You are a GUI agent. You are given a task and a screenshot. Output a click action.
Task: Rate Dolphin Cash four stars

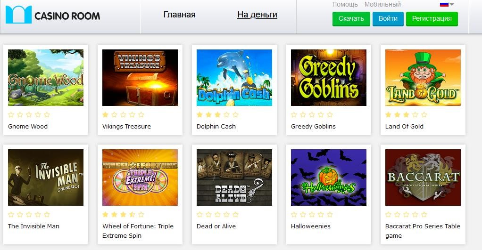(226, 115)
